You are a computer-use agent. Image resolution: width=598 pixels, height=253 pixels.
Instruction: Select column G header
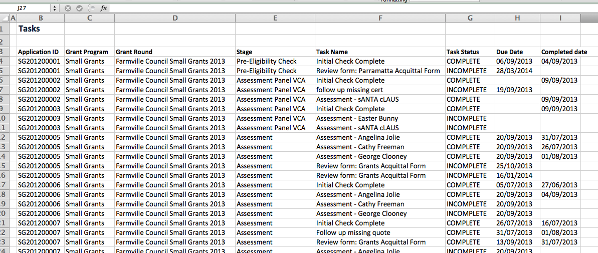[470, 19]
